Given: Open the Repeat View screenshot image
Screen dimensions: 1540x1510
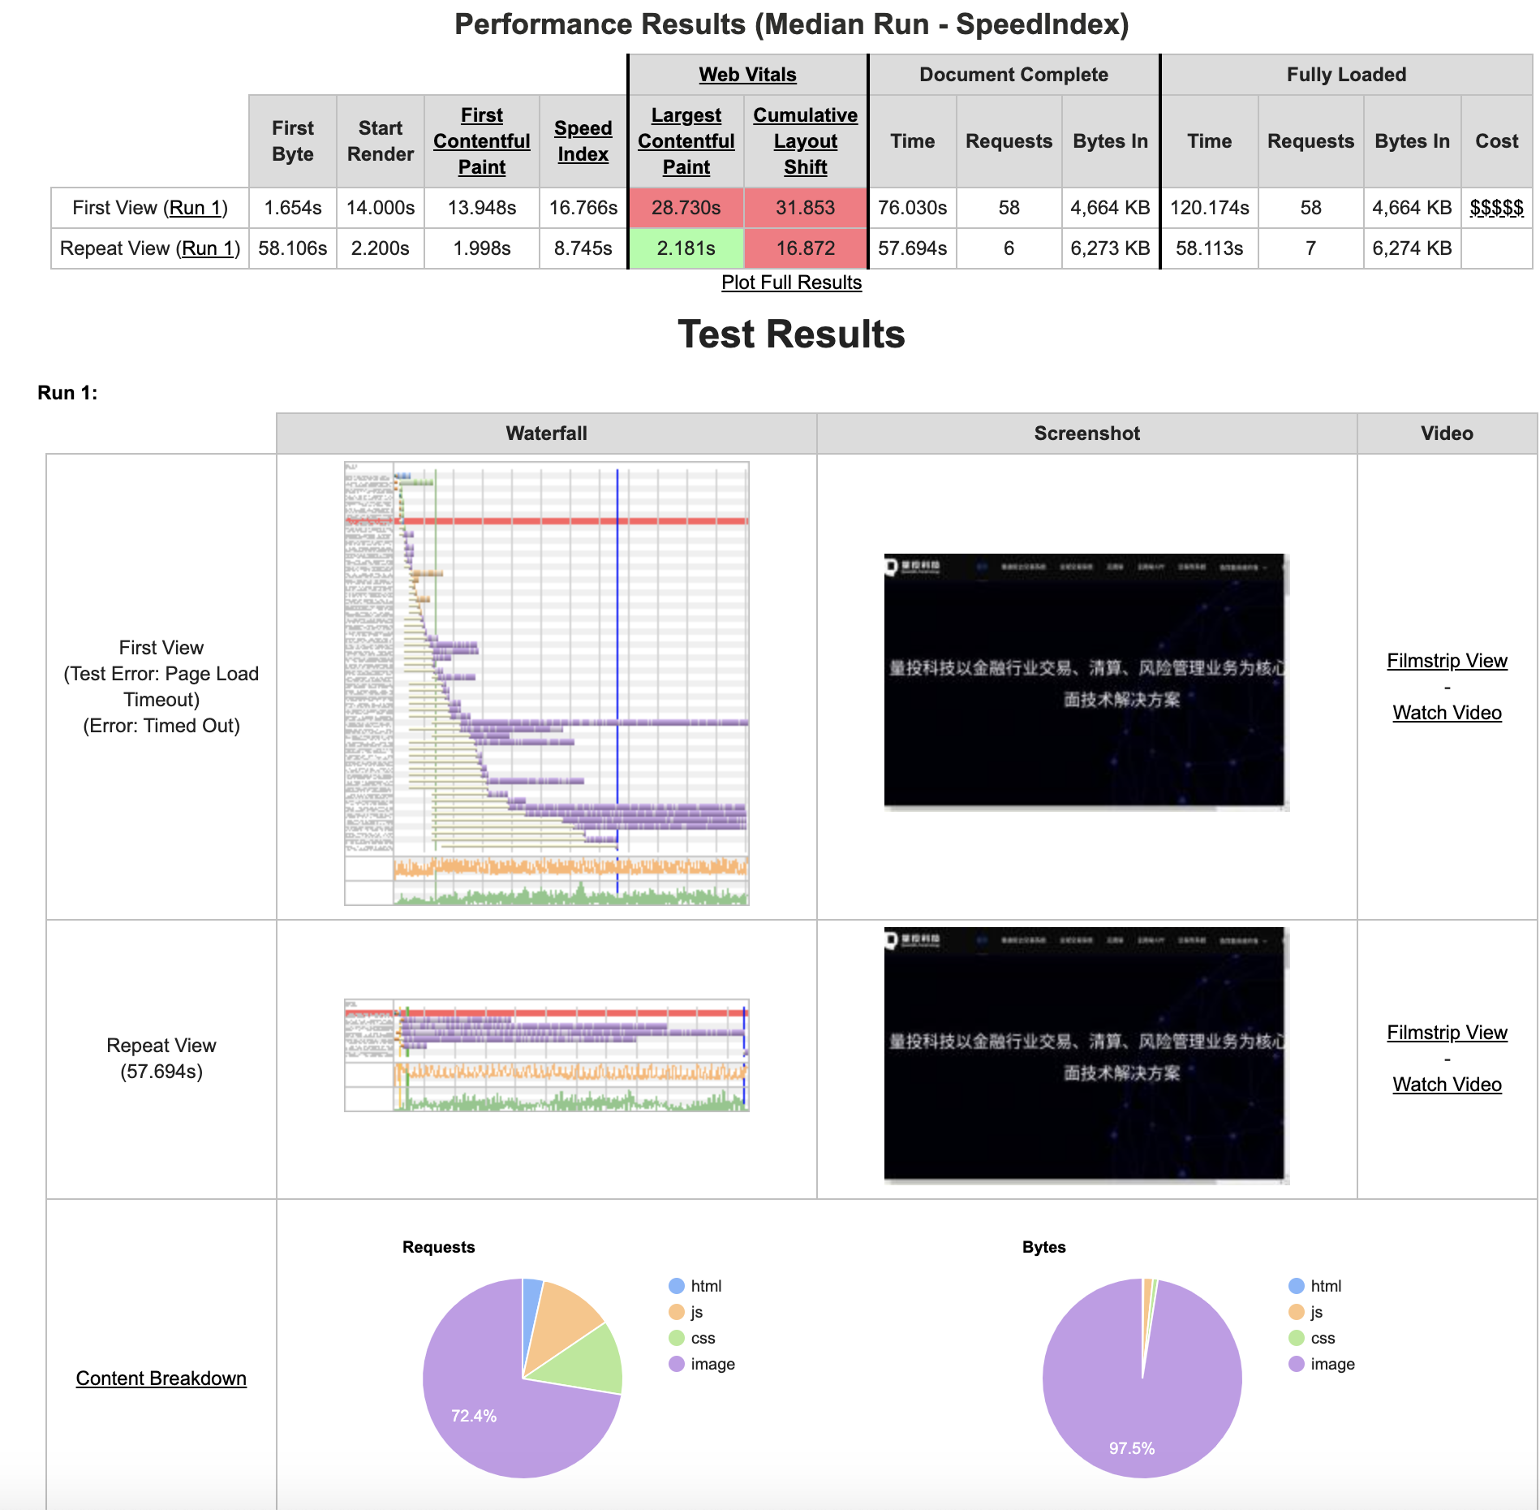Looking at the screenshot, I should 1086,1055.
